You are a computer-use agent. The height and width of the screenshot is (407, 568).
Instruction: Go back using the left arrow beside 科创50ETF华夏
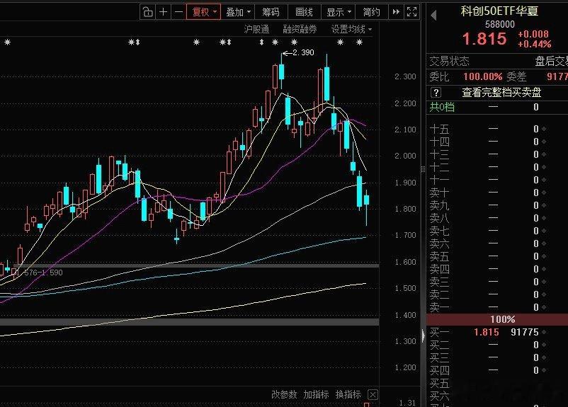[x=433, y=15]
